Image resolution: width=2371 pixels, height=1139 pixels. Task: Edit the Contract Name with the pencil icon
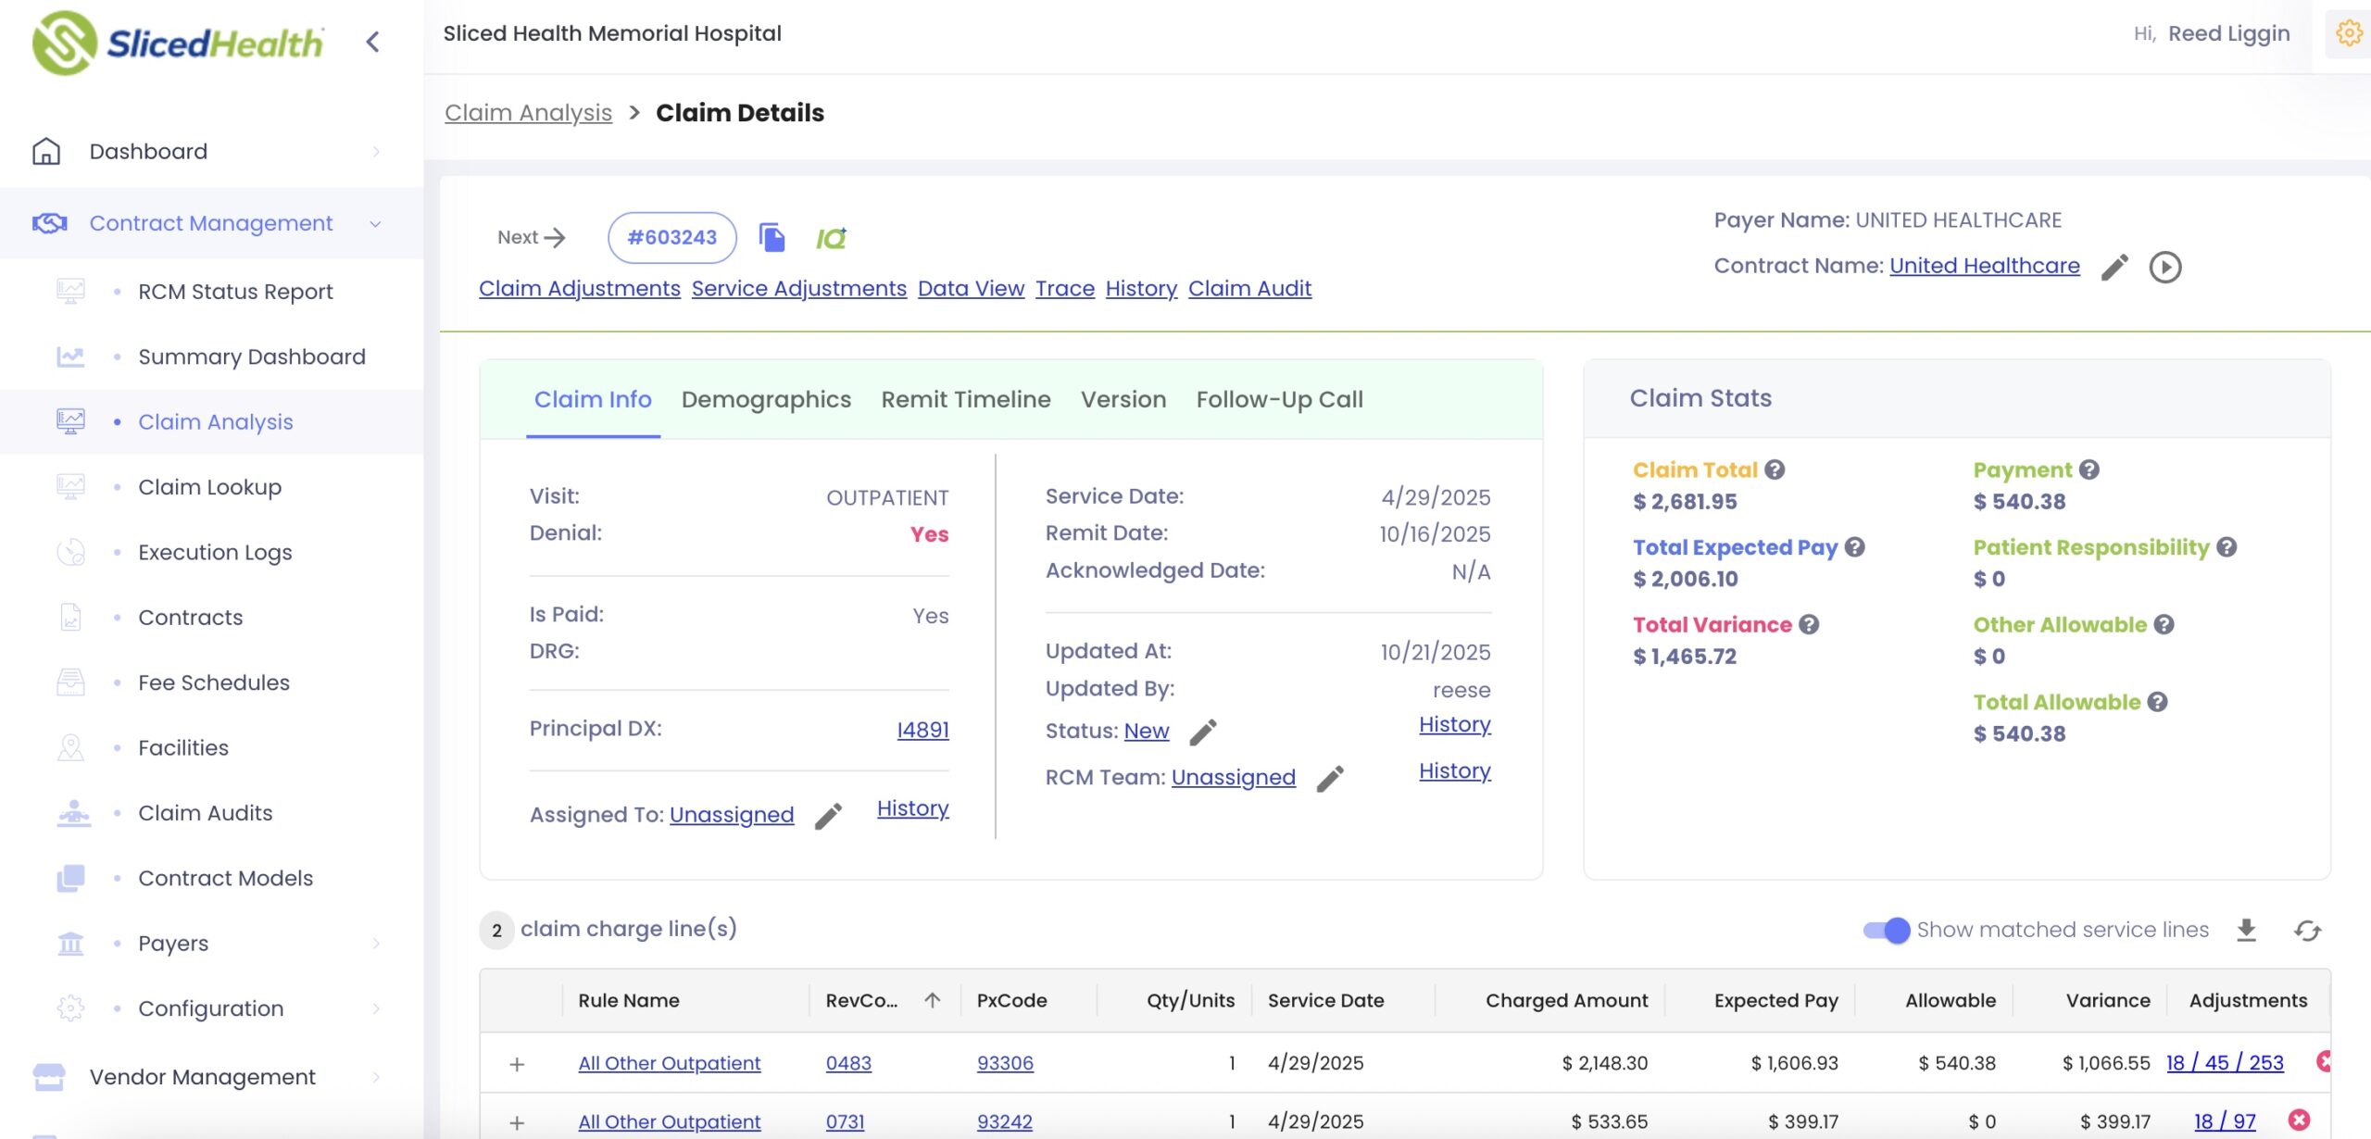pyautogui.click(x=2114, y=267)
